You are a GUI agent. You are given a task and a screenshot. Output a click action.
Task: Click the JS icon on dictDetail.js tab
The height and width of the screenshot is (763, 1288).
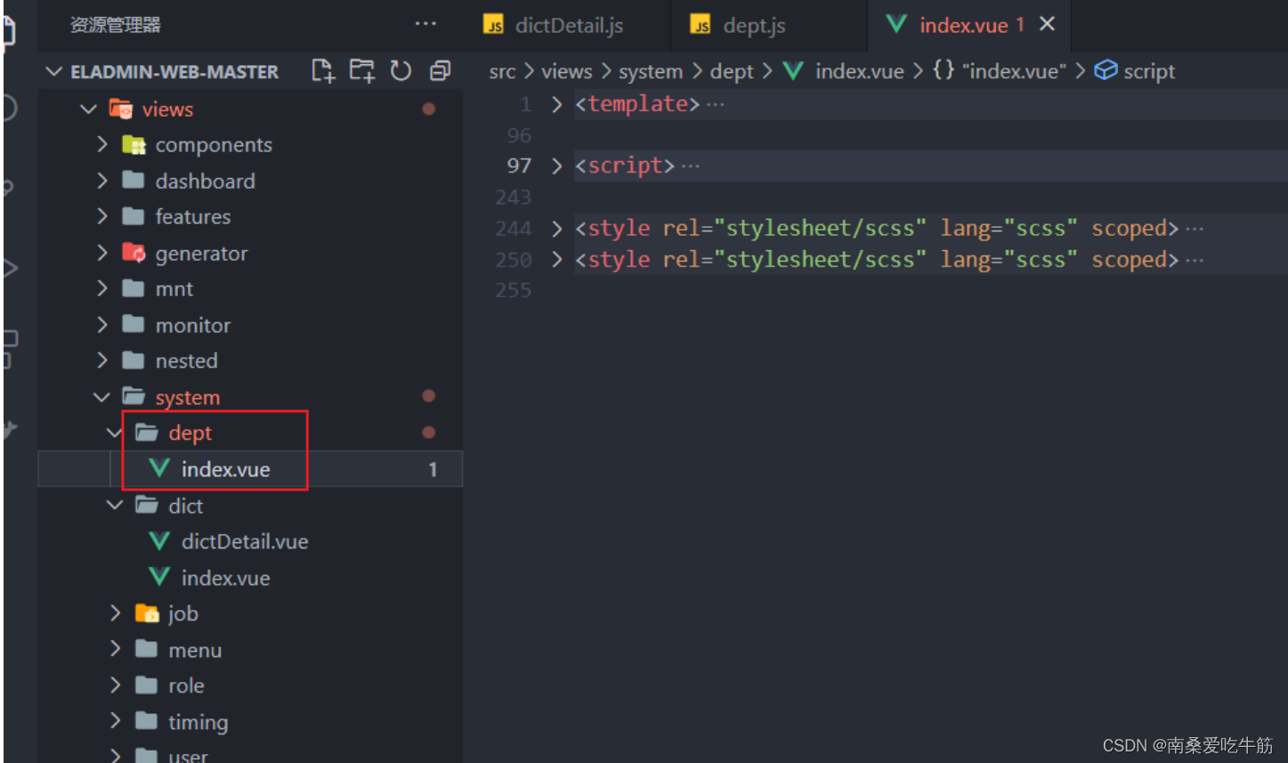click(494, 25)
